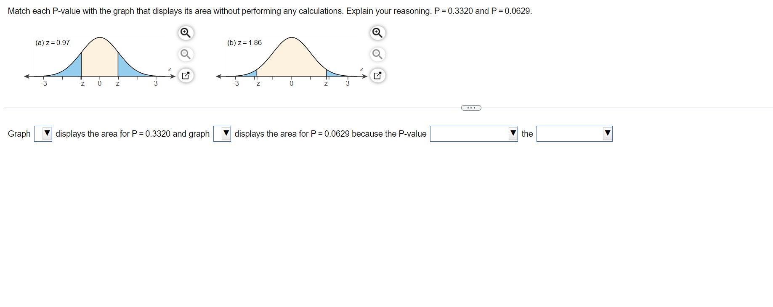Click the magnifying glass above the z = 0.97 curve
Viewport: 773px width, 307px height.
tap(186, 32)
